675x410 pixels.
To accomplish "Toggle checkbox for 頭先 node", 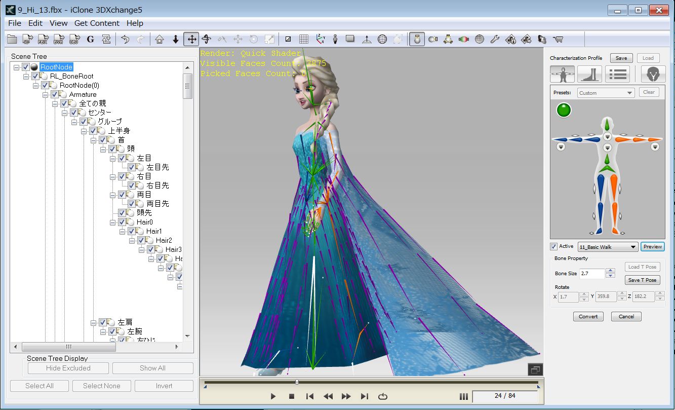I will coord(122,213).
